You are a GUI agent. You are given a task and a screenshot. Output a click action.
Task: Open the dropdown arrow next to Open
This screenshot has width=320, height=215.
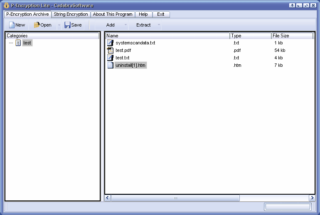(x=59, y=25)
